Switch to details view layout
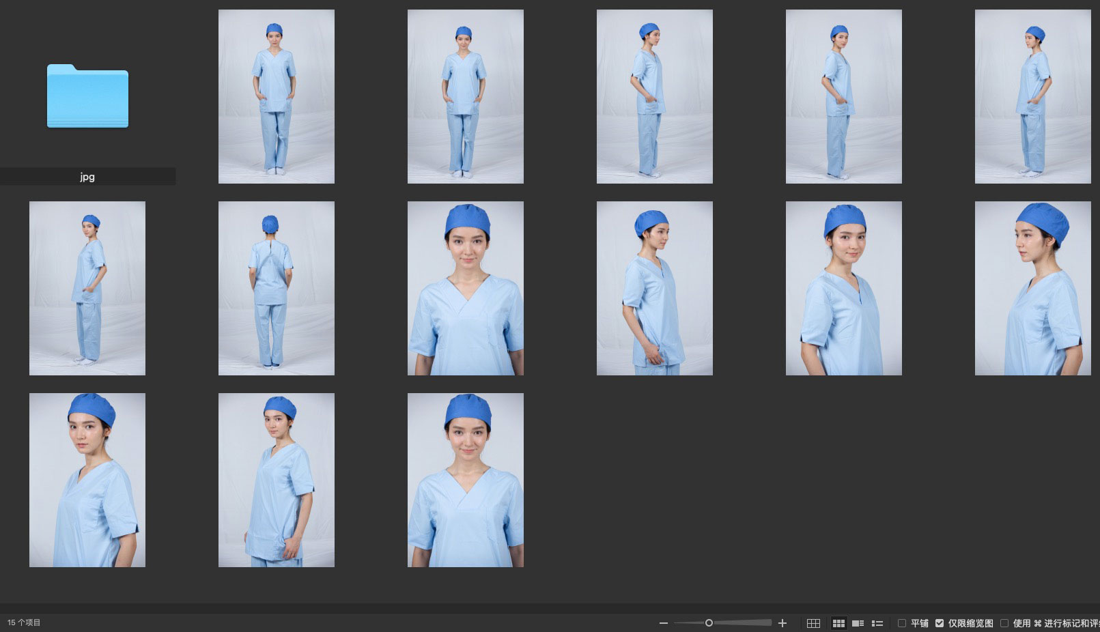This screenshot has width=1100, height=632. coord(858,623)
